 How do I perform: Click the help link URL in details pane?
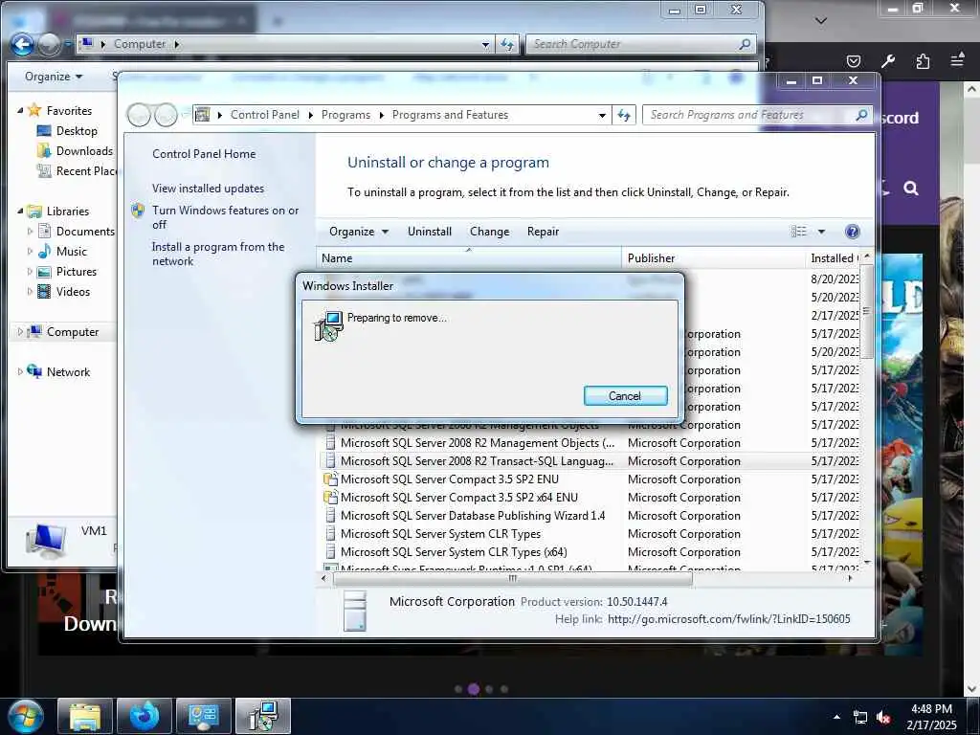tap(728, 619)
